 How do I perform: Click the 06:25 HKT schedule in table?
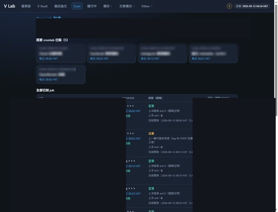(x=133, y=194)
